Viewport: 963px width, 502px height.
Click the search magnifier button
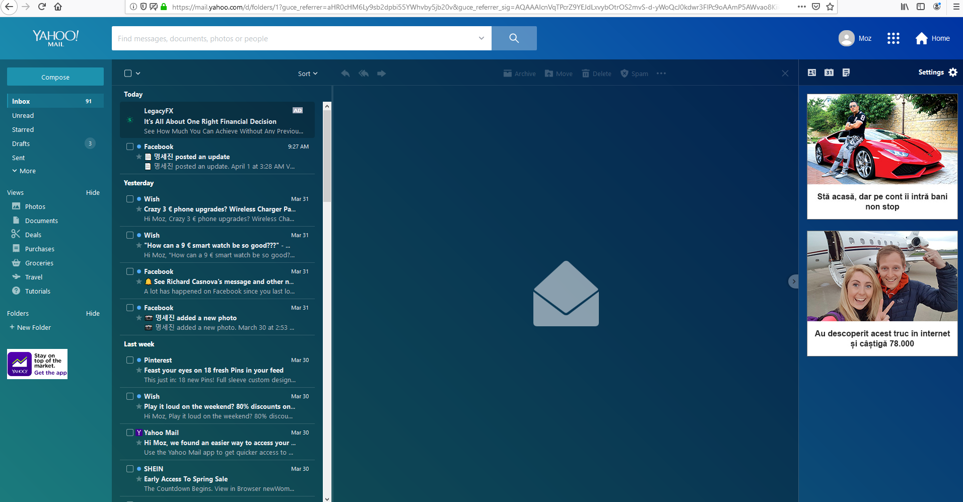514,38
